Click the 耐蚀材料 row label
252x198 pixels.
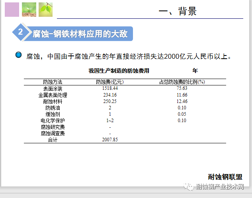(53, 101)
